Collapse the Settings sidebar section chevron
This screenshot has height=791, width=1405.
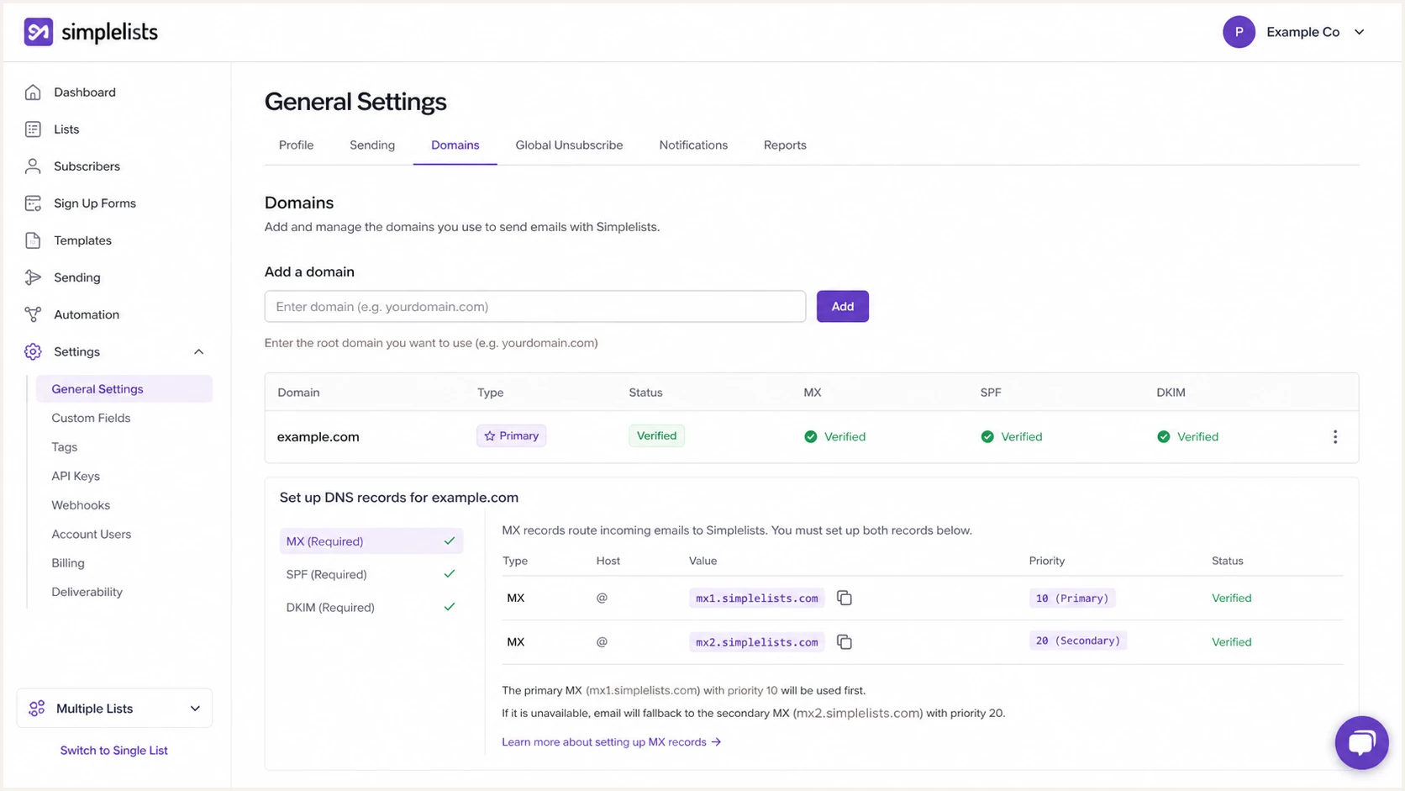pos(198,351)
